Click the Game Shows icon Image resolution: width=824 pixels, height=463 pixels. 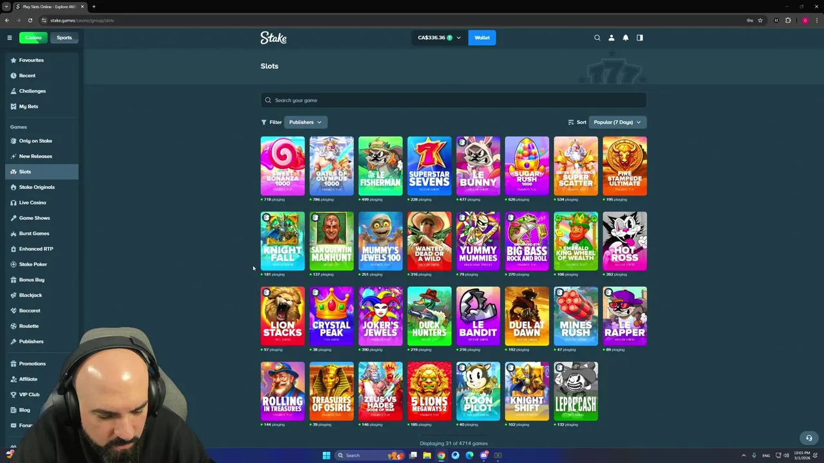pos(14,218)
